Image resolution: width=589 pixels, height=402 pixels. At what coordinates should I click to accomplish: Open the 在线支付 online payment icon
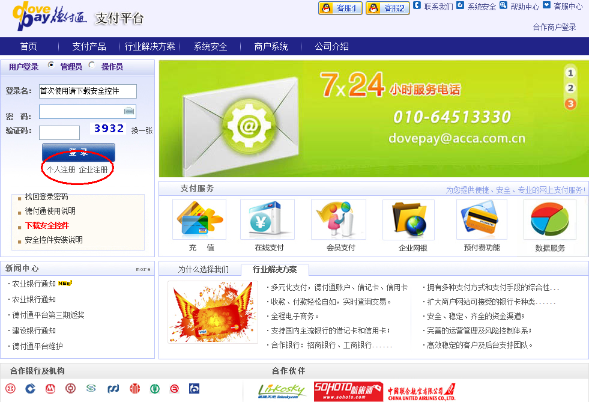[268, 220]
